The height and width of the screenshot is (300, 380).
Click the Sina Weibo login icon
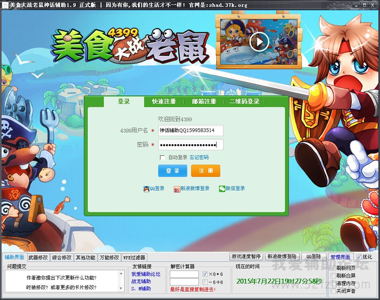tap(177, 189)
